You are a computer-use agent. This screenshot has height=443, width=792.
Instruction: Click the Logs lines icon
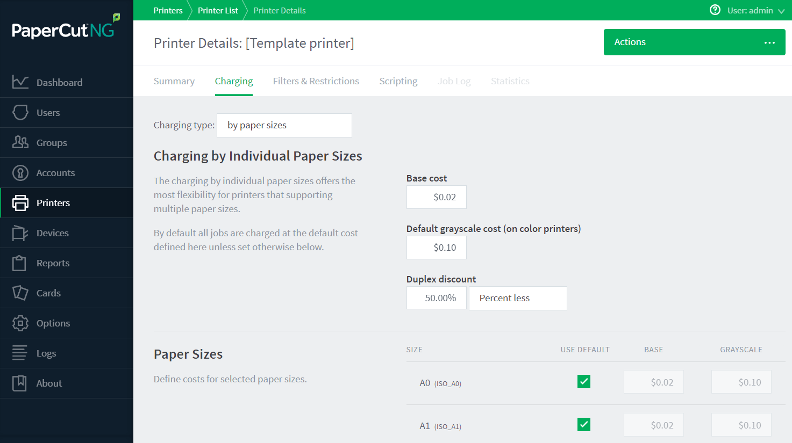pos(20,353)
